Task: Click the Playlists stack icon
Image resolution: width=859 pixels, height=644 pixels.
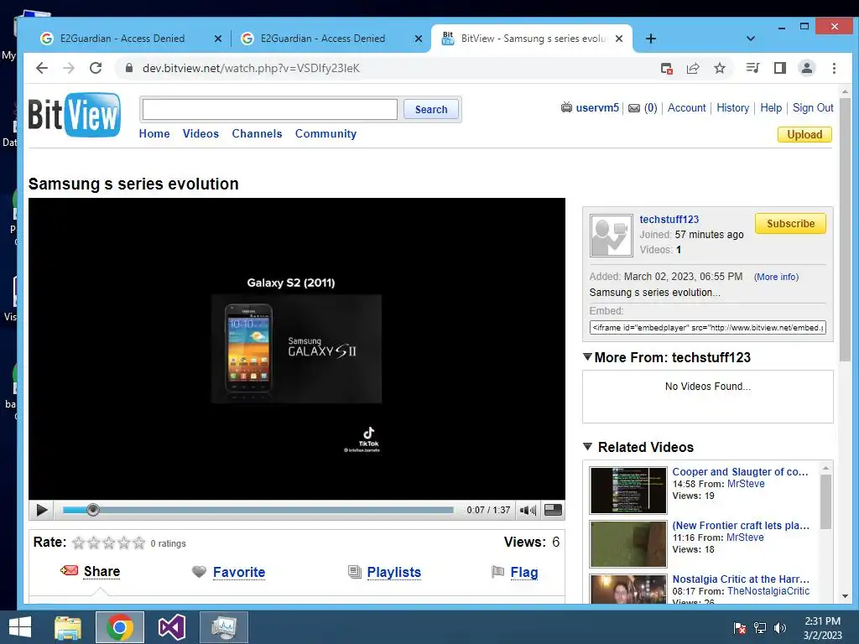Action: click(355, 572)
